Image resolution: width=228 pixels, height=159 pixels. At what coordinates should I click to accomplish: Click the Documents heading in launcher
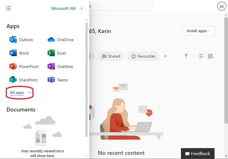pyautogui.click(x=21, y=110)
